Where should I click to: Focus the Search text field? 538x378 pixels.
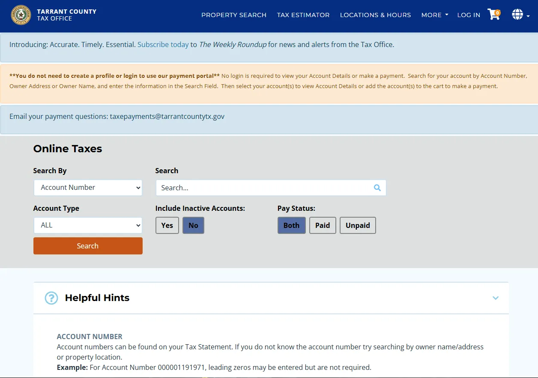click(x=271, y=188)
